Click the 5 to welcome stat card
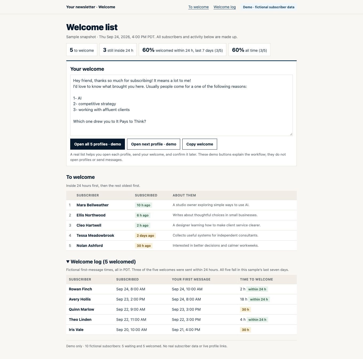Image resolution: width=363 pixels, height=359 pixels. [82, 50]
